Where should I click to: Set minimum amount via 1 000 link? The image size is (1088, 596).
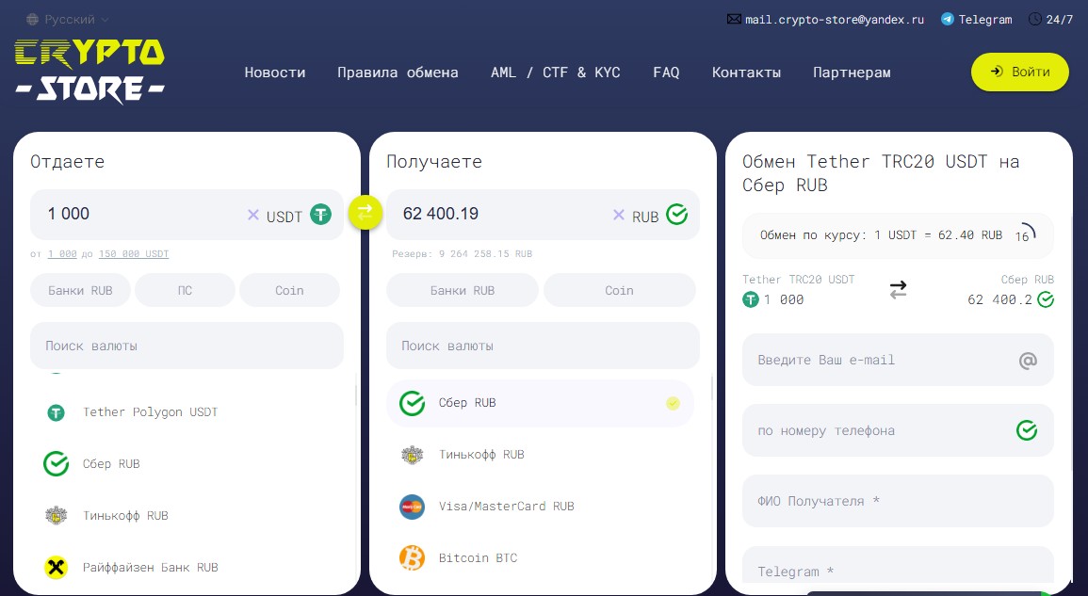[62, 254]
